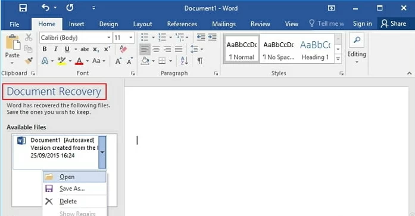Toggle Italic formatting
415x216 pixels.
[x=55, y=49]
